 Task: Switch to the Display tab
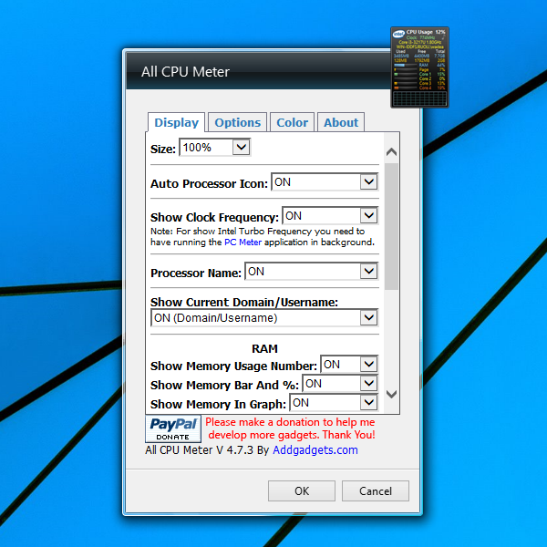[x=176, y=122]
